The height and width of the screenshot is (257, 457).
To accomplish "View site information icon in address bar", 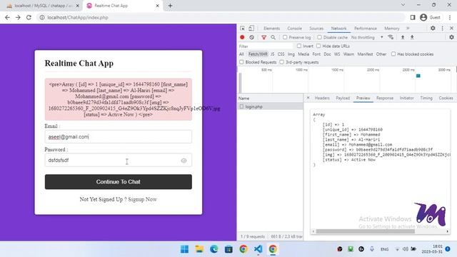I will tap(42, 17).
